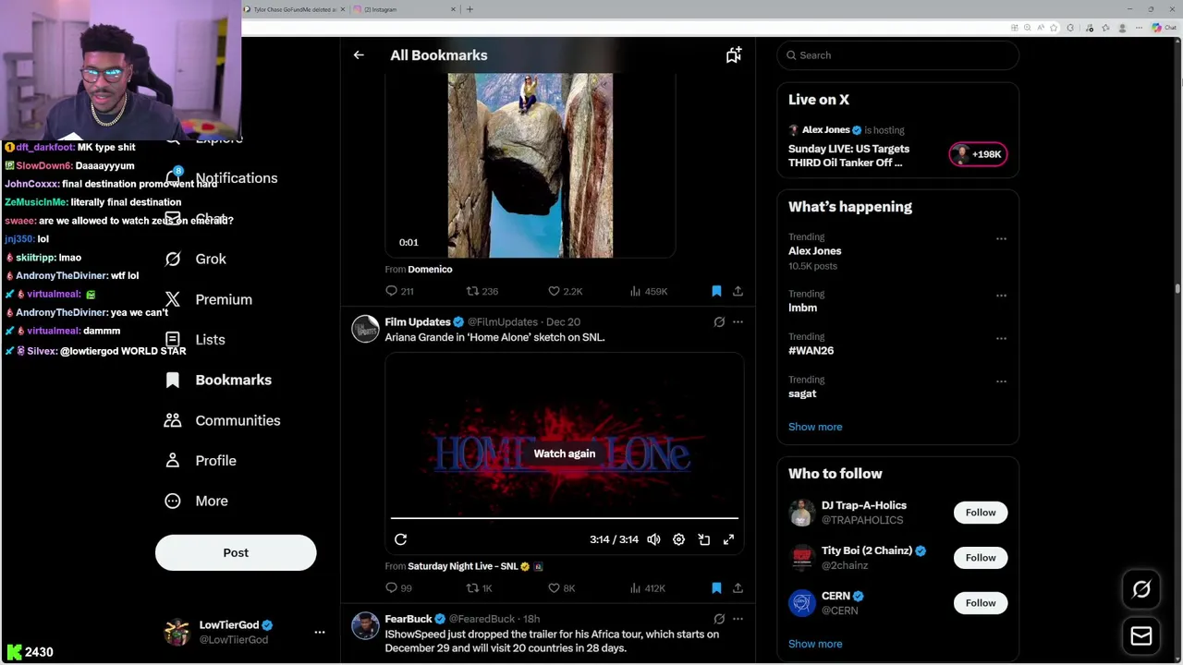Switch the video to picture-in-picture
The width and height of the screenshot is (1183, 665).
tap(703, 539)
